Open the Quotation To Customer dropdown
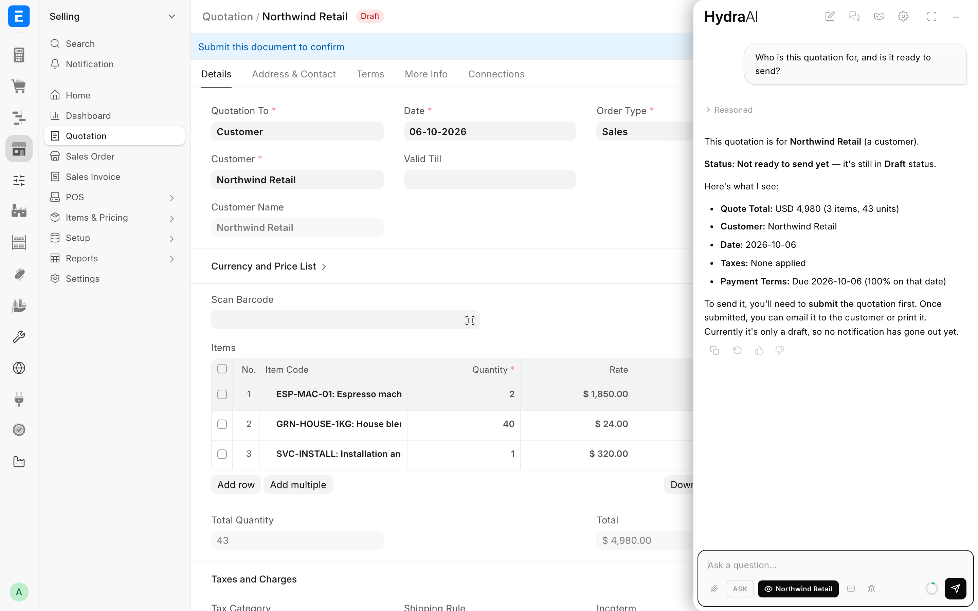 tap(297, 131)
